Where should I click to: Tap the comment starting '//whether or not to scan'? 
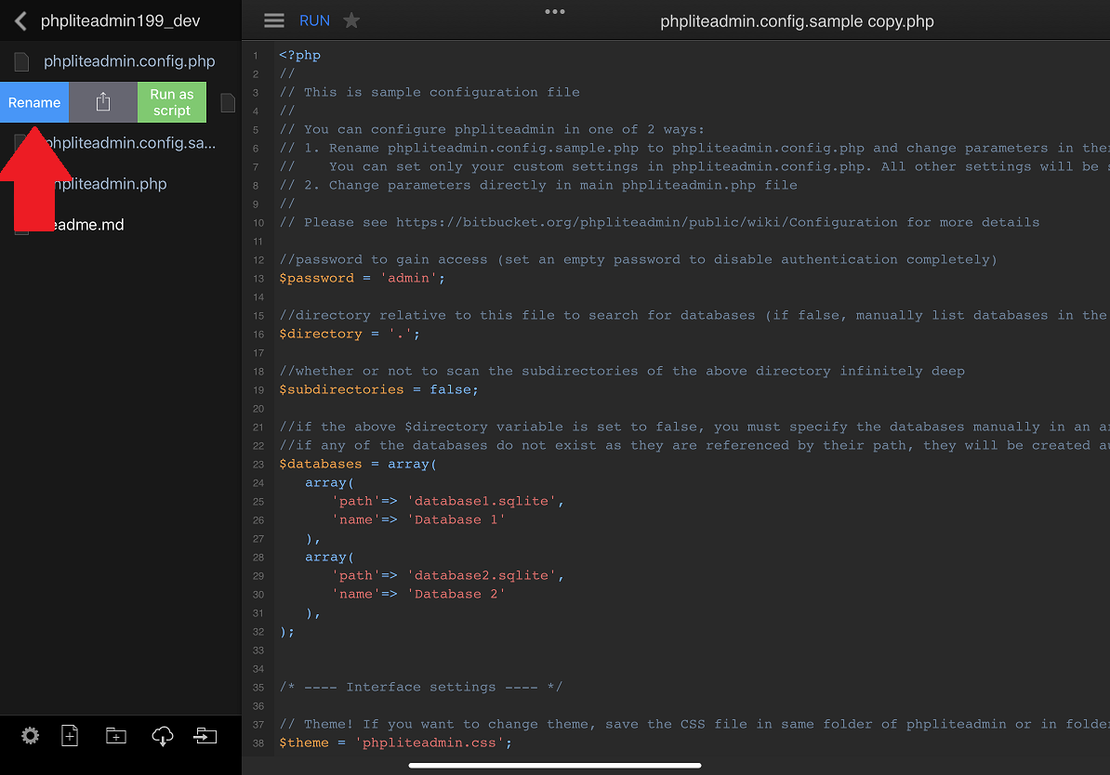pos(622,372)
